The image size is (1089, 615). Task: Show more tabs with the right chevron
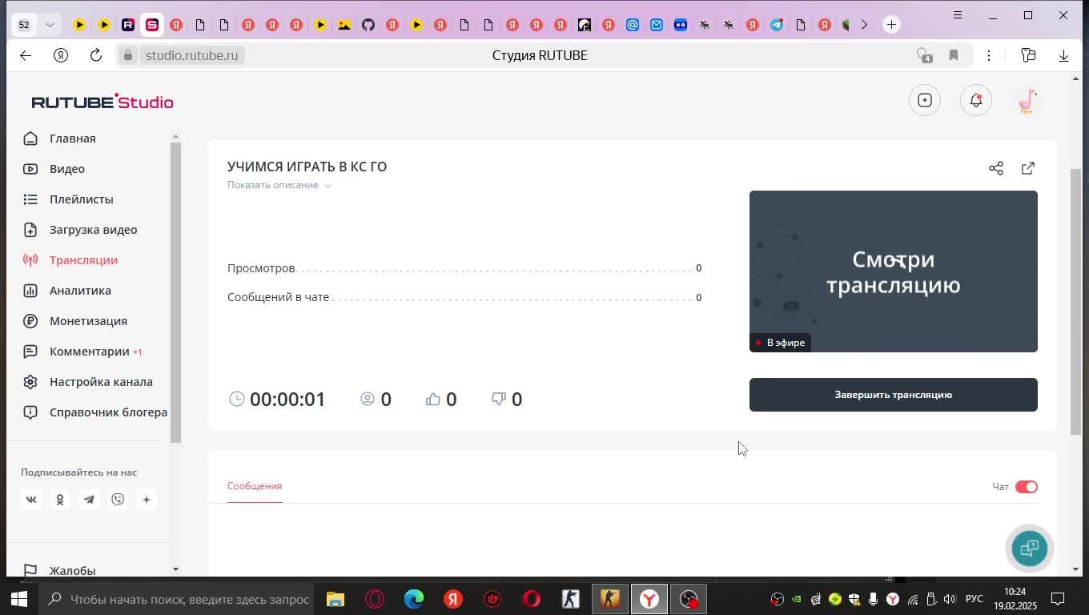point(864,25)
